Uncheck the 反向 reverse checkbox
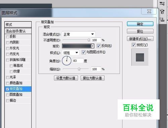The width and height of the screenshot is (168, 128). 98,46
